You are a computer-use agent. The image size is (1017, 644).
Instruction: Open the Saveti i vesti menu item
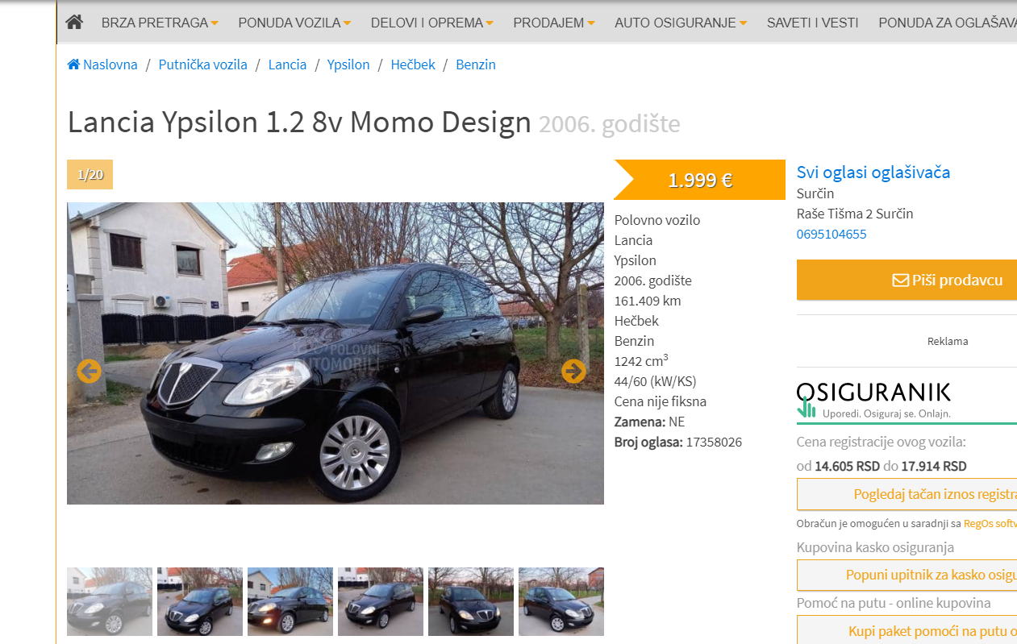[813, 23]
